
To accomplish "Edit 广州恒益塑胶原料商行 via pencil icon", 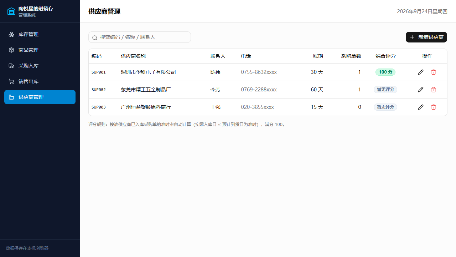I will click(421, 107).
